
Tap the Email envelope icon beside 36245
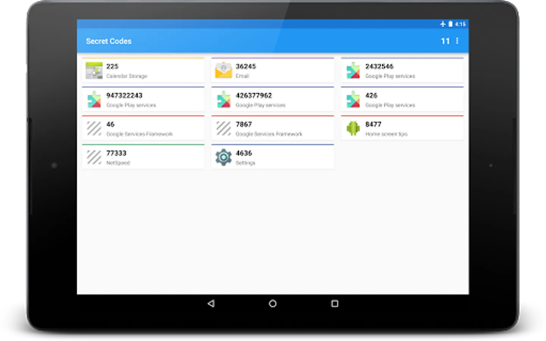[224, 70]
